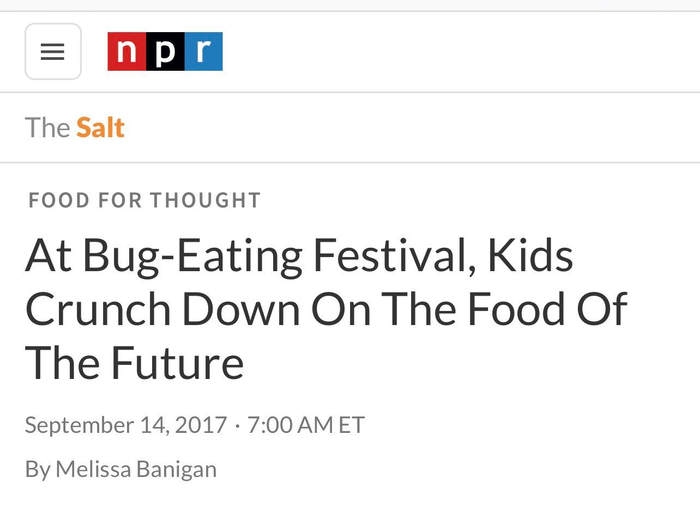Image resolution: width=700 pixels, height=514 pixels.
Task: Open the hamburger navigation menu
Action: 53,52
